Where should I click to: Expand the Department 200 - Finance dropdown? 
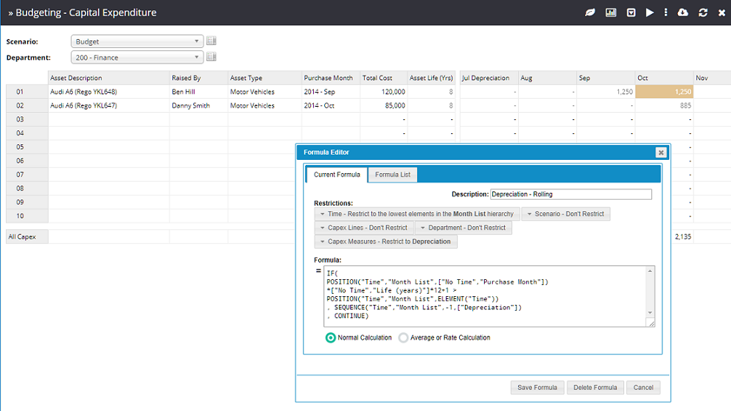coord(138,57)
